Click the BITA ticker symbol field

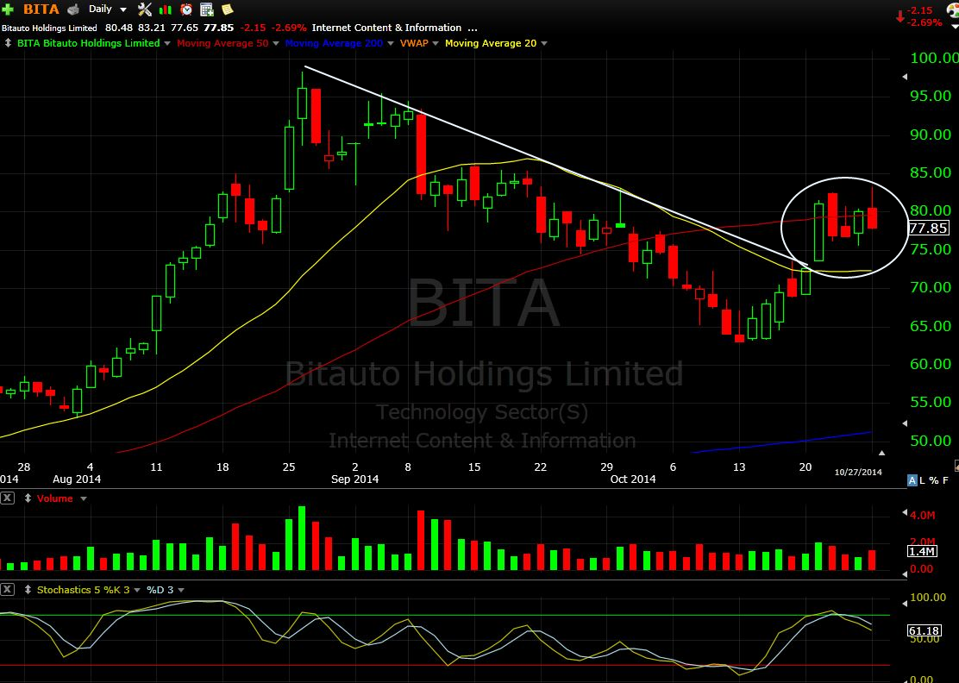pos(41,9)
